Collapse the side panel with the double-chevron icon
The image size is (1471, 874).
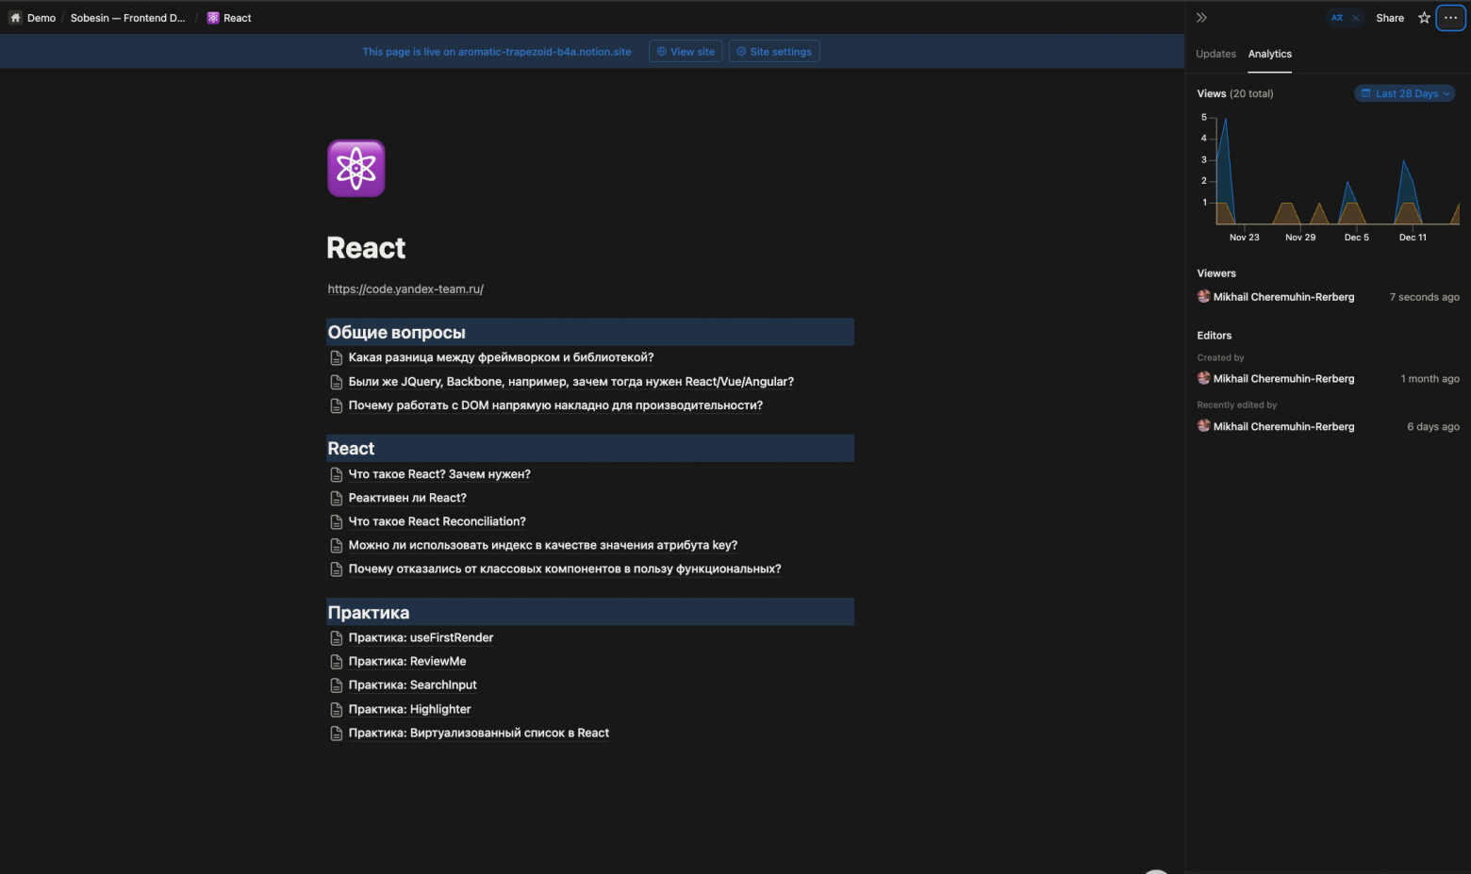[x=1201, y=18]
